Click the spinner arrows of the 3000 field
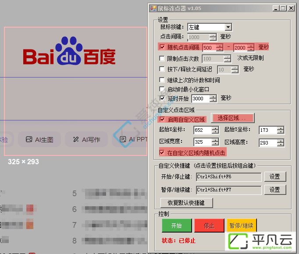Screen dimensions: 299x254 coord(213,99)
